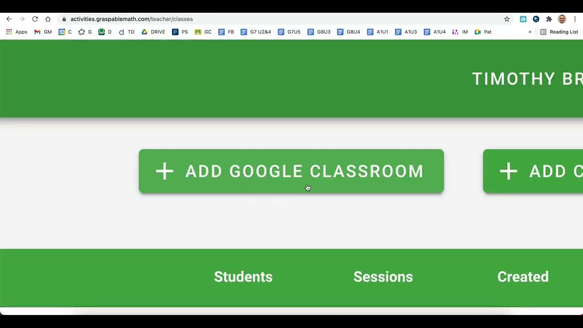Expand the hidden bookmarks overflow chevron
The height and width of the screenshot is (328, 583).
[530, 32]
